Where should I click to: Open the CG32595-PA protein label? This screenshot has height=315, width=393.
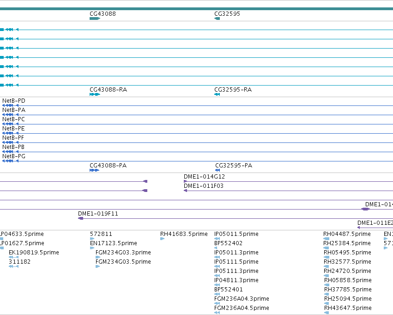234,166
